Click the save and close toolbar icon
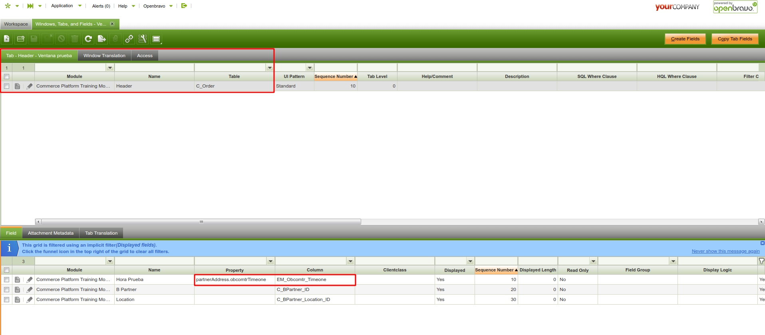This screenshot has width=765, height=335. pyautogui.click(x=48, y=39)
